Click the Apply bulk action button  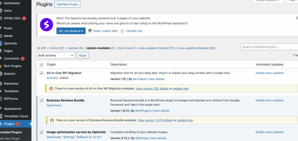(x=83, y=55)
